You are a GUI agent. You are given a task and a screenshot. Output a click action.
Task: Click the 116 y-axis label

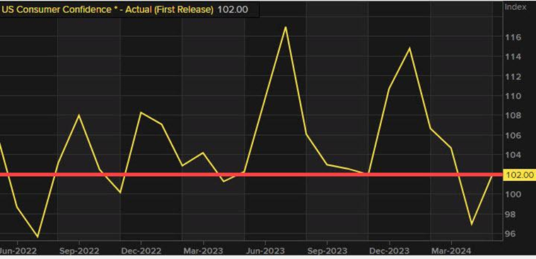tap(513, 37)
